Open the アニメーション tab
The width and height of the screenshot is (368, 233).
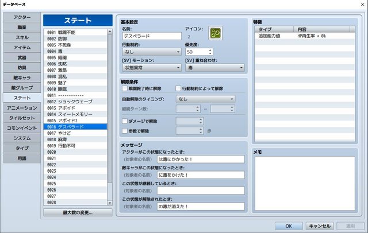[x=22, y=108]
